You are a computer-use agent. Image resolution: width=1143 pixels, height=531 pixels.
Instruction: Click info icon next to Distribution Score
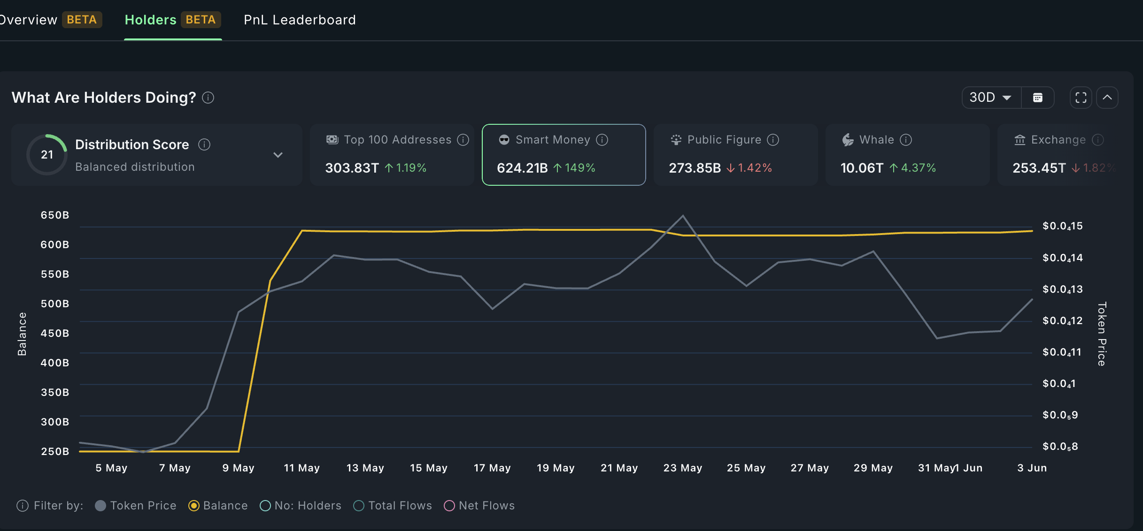pyautogui.click(x=204, y=144)
